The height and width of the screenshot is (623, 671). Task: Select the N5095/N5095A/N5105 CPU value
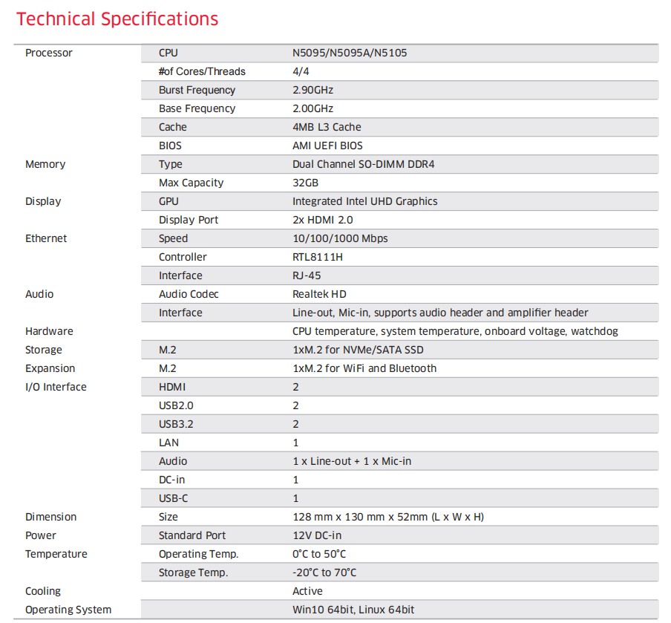tap(350, 53)
